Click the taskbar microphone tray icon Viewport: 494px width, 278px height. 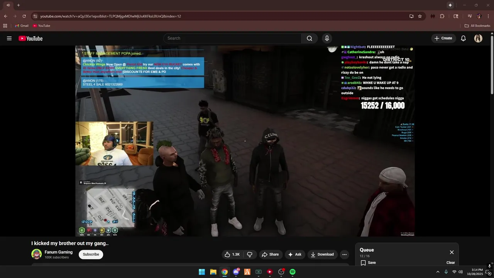(x=446, y=272)
